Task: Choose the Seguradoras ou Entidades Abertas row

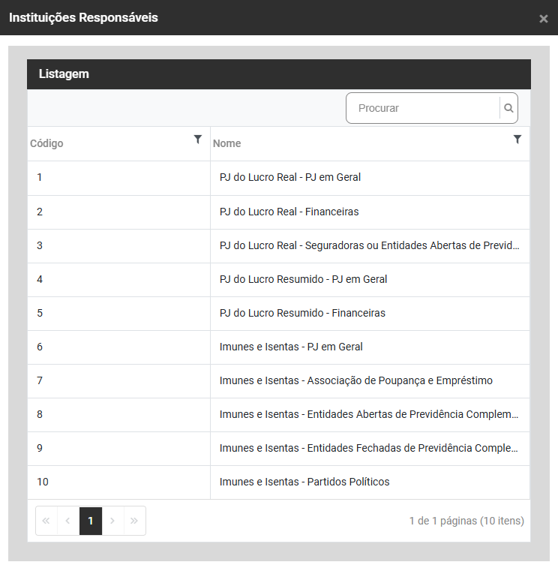Action: coord(369,245)
